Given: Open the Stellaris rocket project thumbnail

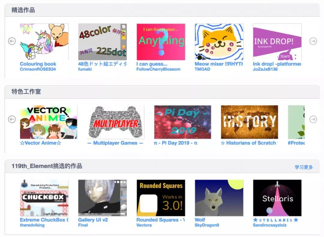Looking at the screenshot, I should coord(277,198).
